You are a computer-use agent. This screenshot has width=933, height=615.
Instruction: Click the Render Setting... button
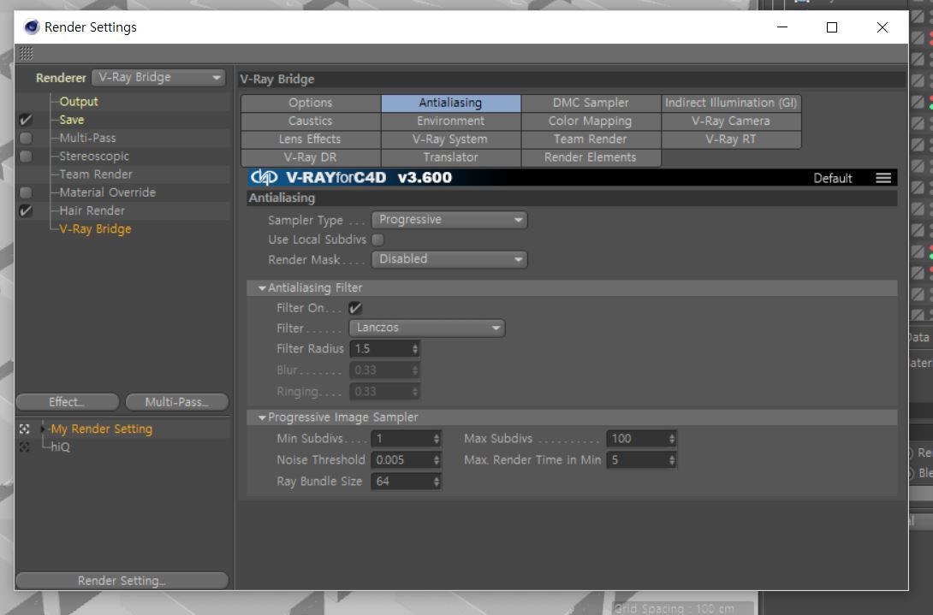point(122,581)
